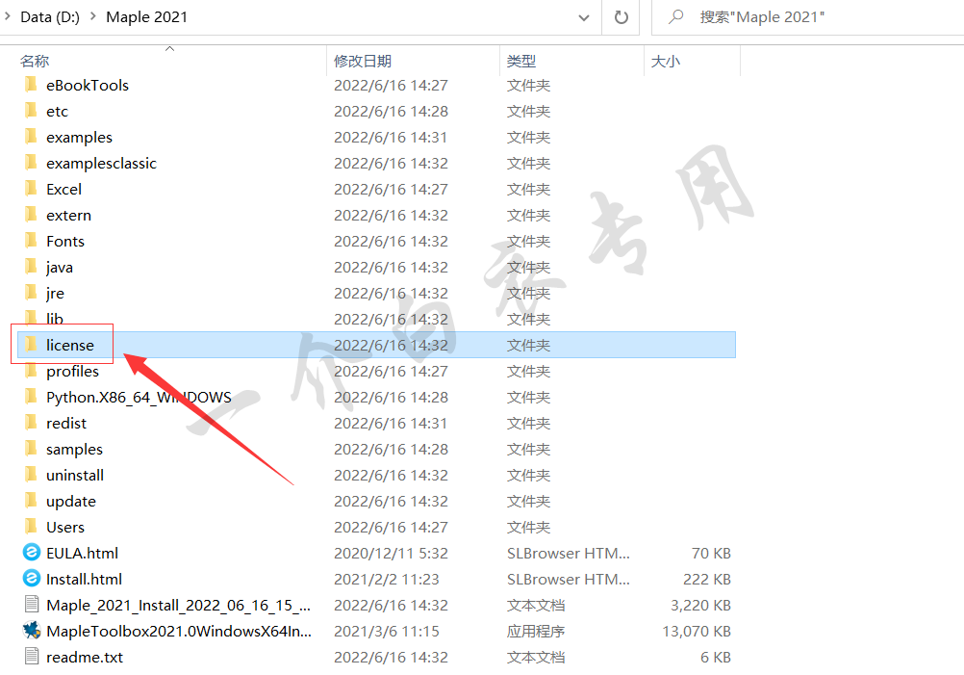Click the examplesclassic folder icon

pos(32,163)
